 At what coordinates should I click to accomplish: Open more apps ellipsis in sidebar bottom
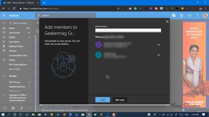30,108
